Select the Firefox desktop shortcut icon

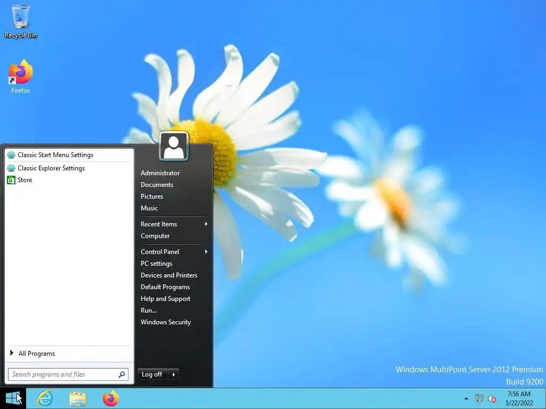coord(21,76)
